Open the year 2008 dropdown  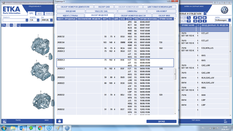click(x=51, y=20)
